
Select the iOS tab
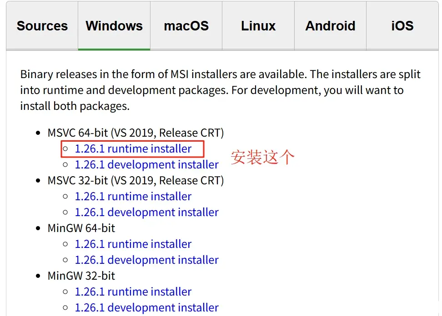click(x=402, y=26)
